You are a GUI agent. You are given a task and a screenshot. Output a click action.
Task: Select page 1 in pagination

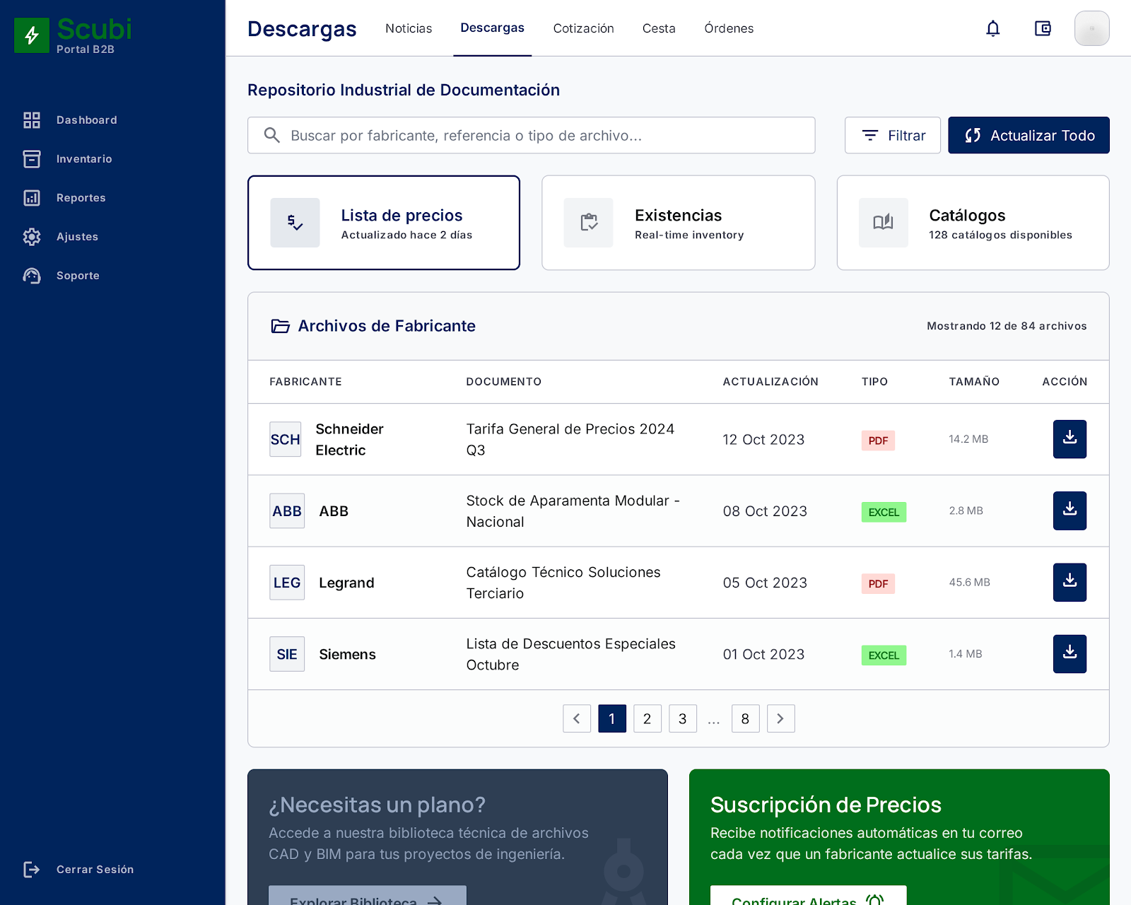(612, 718)
